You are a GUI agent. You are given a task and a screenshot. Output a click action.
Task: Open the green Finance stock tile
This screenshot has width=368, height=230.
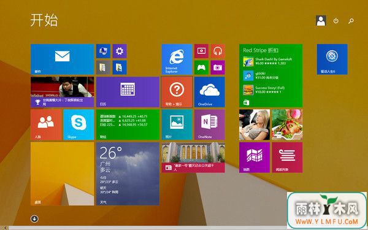(x=128, y=125)
